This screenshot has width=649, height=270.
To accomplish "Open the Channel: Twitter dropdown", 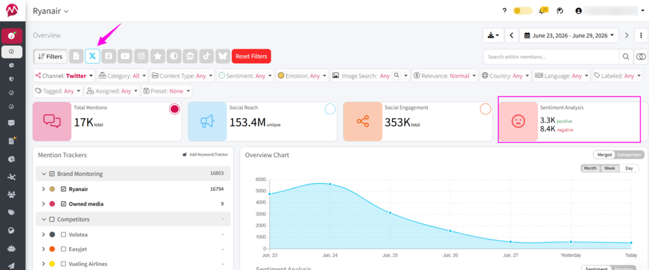I will point(64,76).
